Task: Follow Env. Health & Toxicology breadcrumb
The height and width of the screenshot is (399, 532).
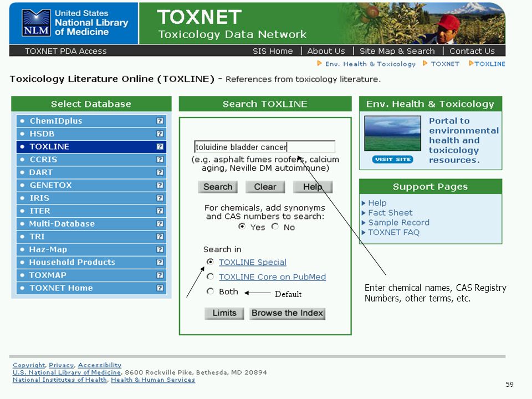Action: [370, 64]
